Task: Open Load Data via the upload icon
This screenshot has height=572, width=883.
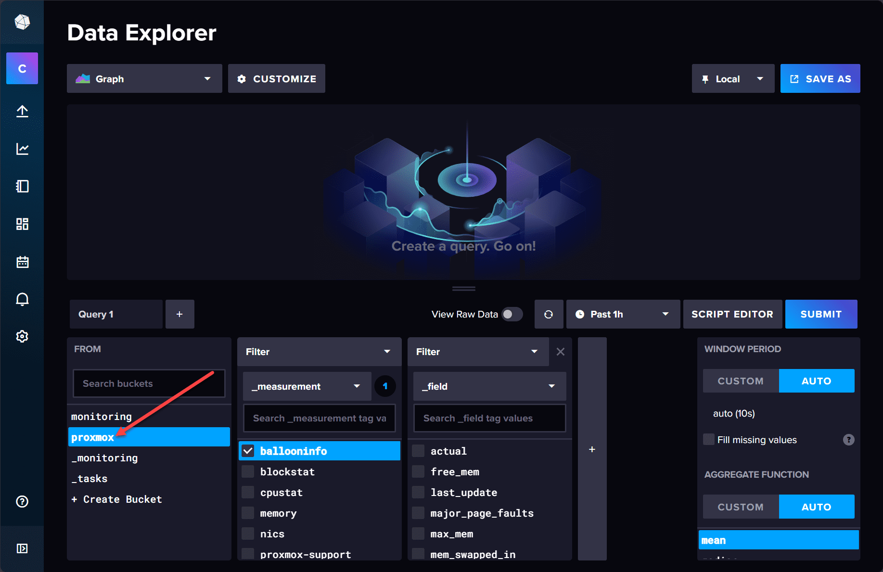Action: [22, 111]
